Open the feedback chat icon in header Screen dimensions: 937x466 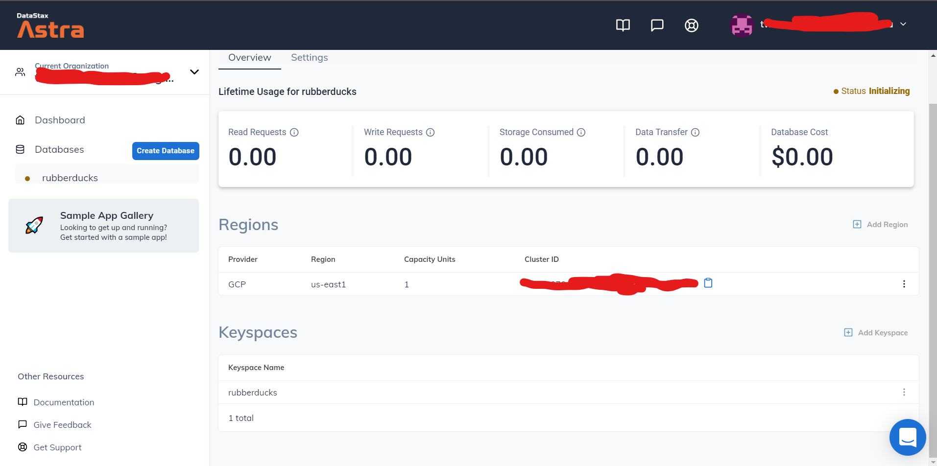click(x=657, y=25)
